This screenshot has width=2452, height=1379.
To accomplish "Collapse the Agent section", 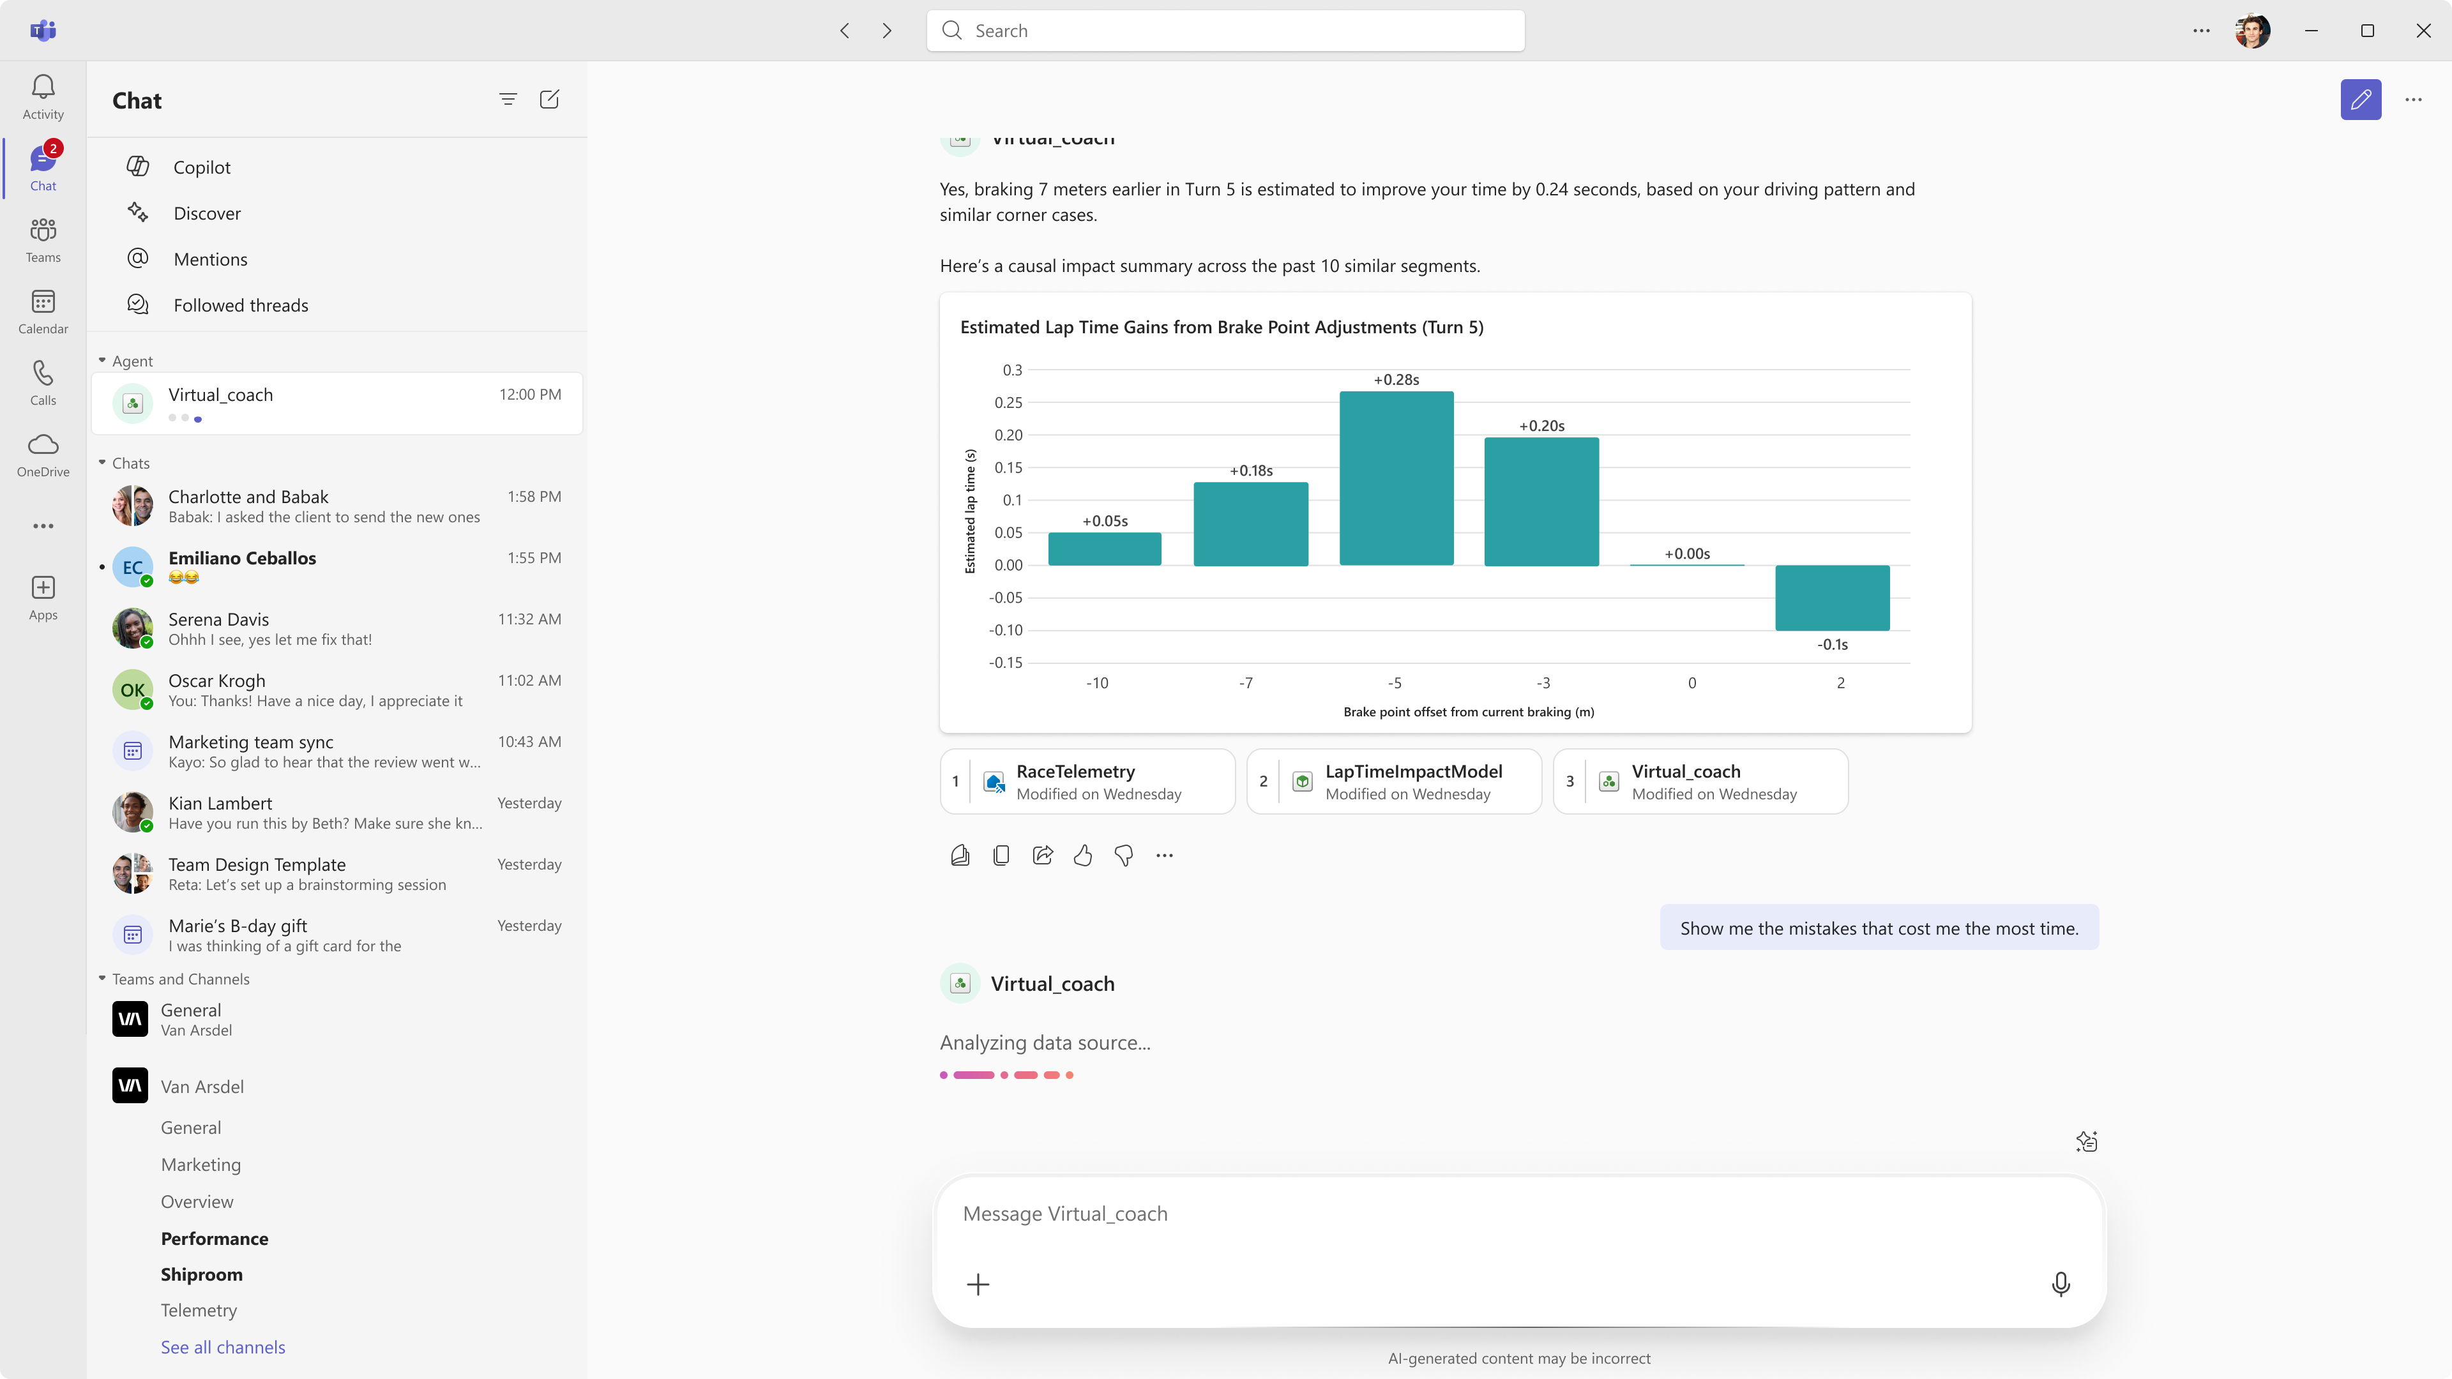I will click(x=103, y=361).
